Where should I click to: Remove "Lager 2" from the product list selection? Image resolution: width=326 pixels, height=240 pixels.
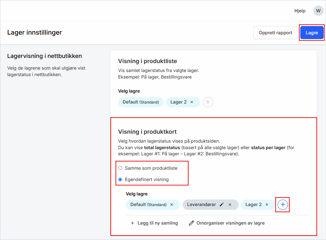click(x=192, y=102)
